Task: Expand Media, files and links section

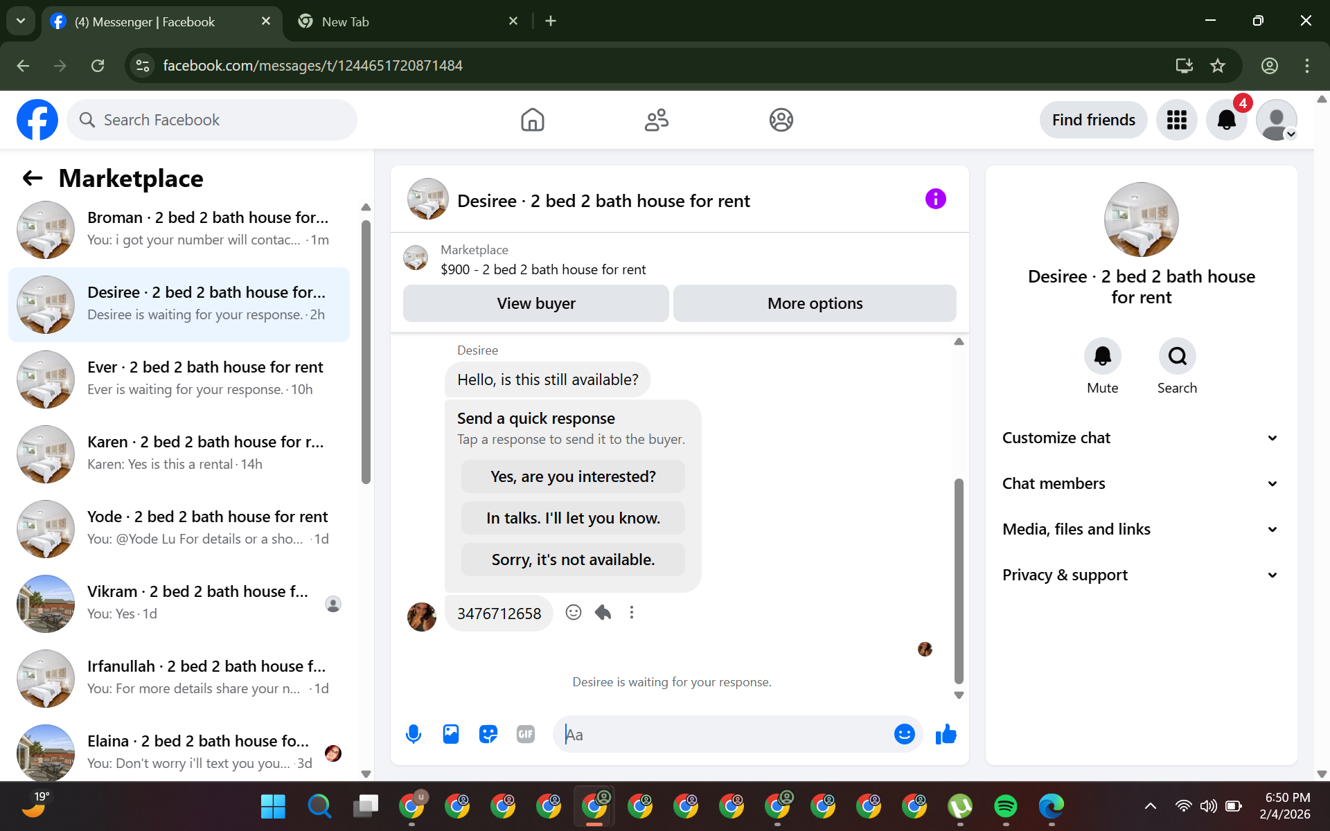Action: [x=1140, y=529]
